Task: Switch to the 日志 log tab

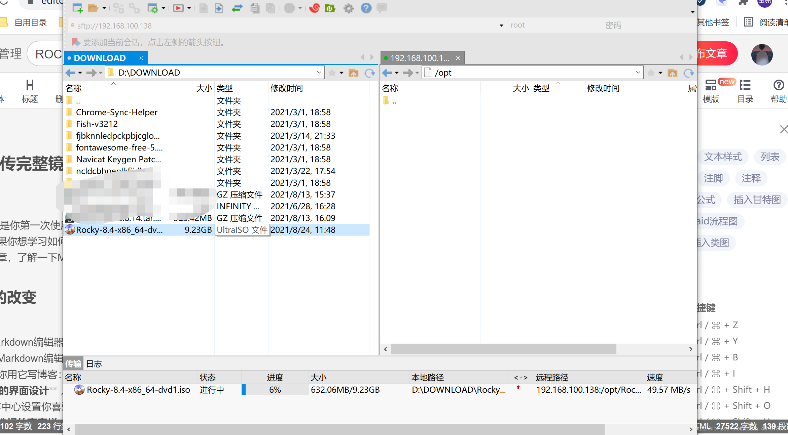Action: (x=94, y=364)
